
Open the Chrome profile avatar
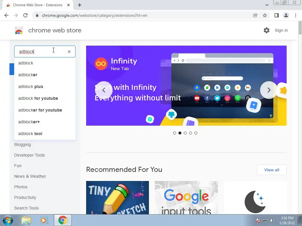pos(286,15)
